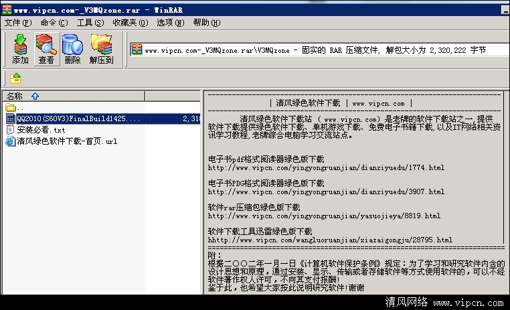510x310 pixels.
Task: Click the 解压到 (Extract to) toolbar icon
Action: [102, 49]
